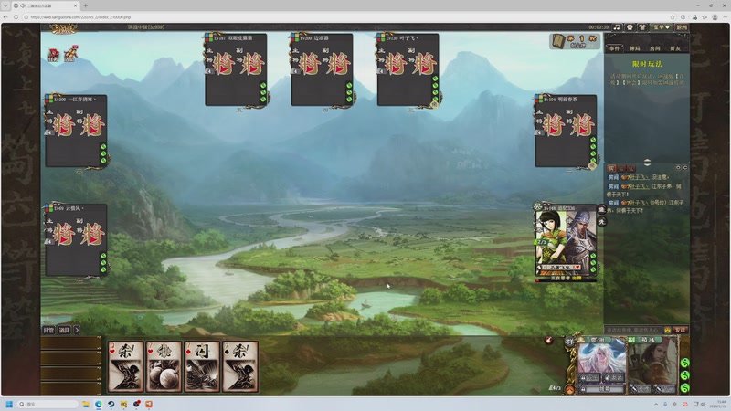Viewport: 731px width, 411px height.
Task: Switch to the 牌局 tab
Action: 635,48
